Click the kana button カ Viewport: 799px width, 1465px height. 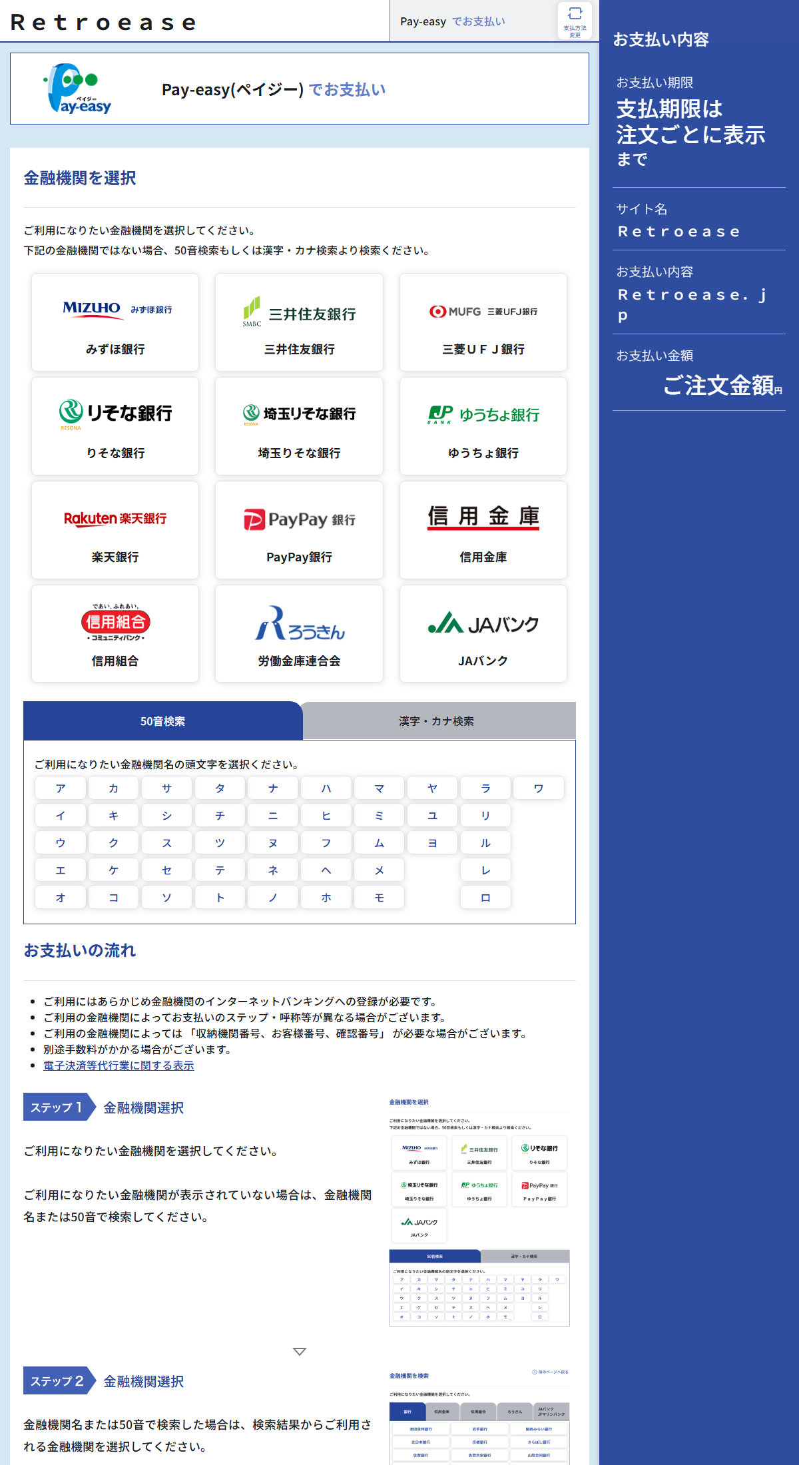pos(114,788)
